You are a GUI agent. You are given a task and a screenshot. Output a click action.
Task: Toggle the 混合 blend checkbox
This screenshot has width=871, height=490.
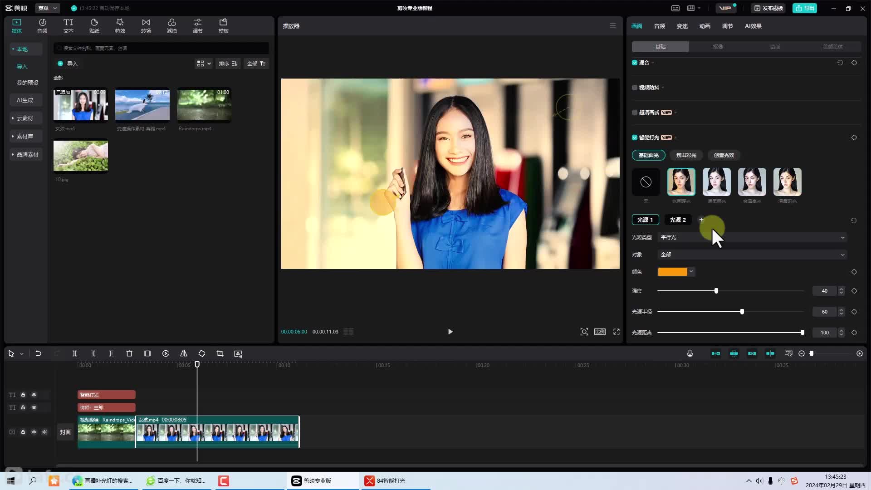coord(635,63)
